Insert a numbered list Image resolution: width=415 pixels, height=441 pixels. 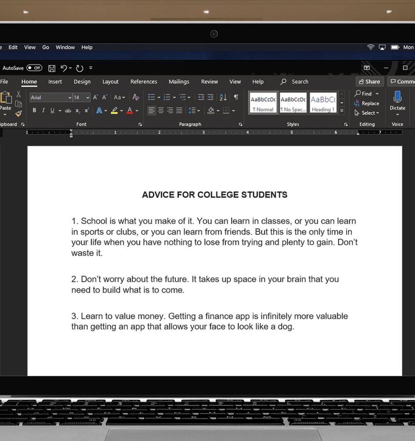click(x=167, y=97)
